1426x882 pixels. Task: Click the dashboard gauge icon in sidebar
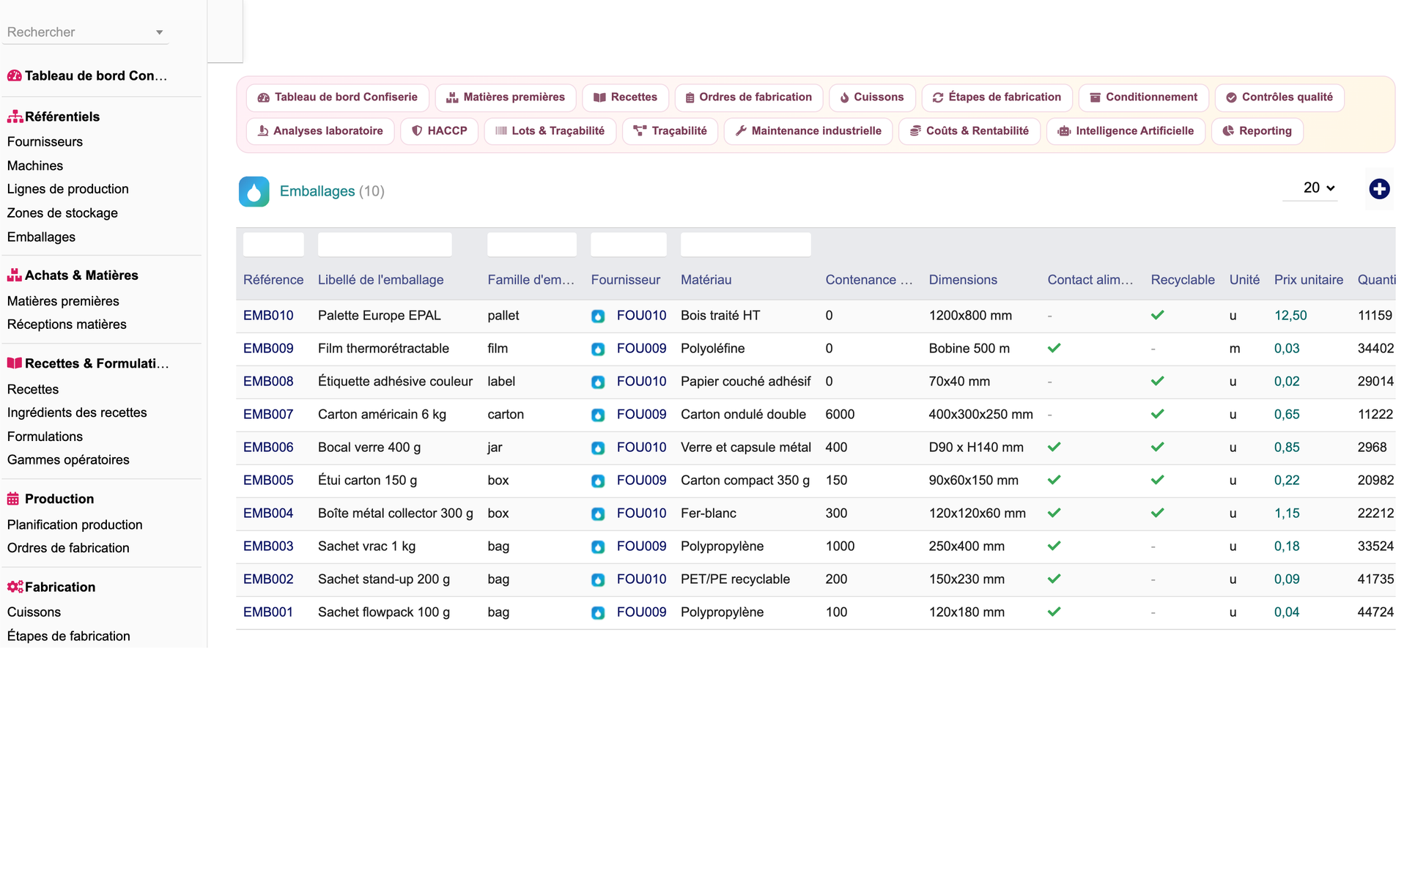coord(15,75)
